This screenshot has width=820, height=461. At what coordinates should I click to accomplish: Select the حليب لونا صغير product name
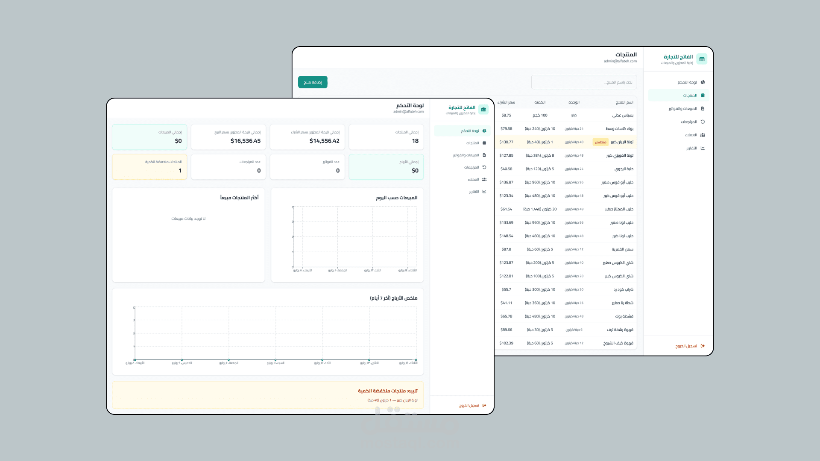622,222
